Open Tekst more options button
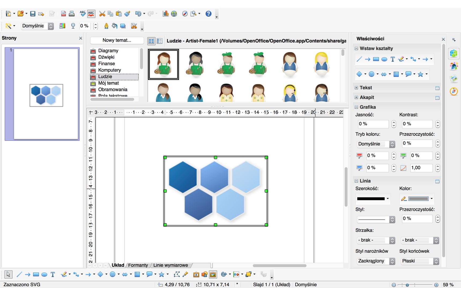Viewport: 461px width, 288px height. (437, 88)
